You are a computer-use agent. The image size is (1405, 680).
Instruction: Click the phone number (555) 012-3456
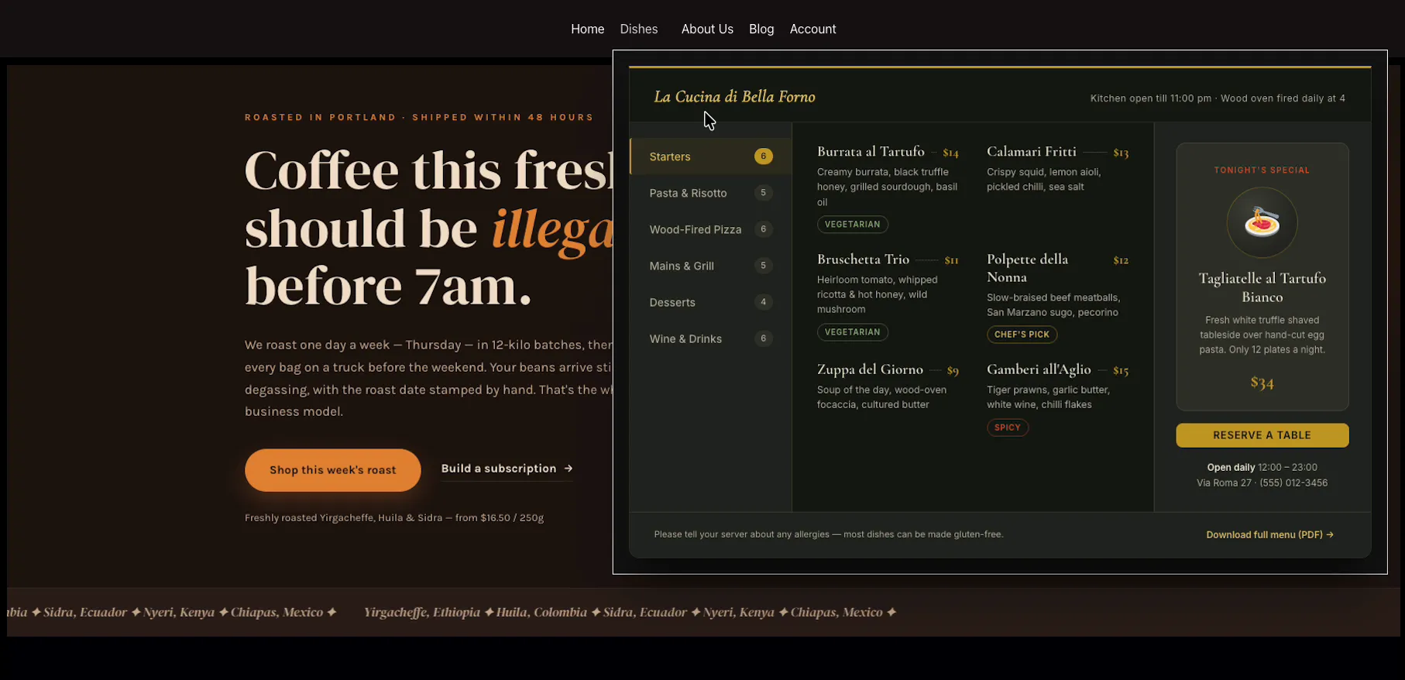[x=1293, y=483]
